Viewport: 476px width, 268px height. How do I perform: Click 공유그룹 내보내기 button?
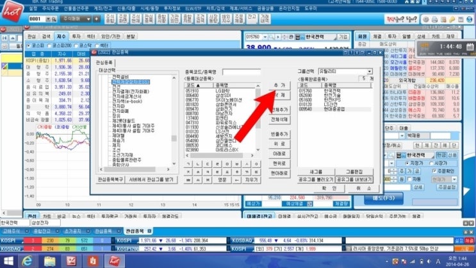pyautogui.click(x=354, y=180)
